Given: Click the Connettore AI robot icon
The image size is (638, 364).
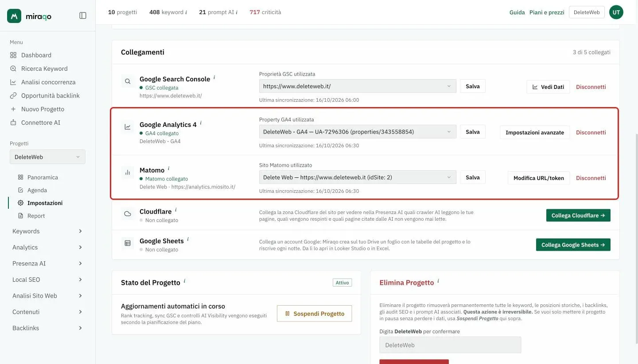Looking at the screenshot, I should pyautogui.click(x=13, y=123).
